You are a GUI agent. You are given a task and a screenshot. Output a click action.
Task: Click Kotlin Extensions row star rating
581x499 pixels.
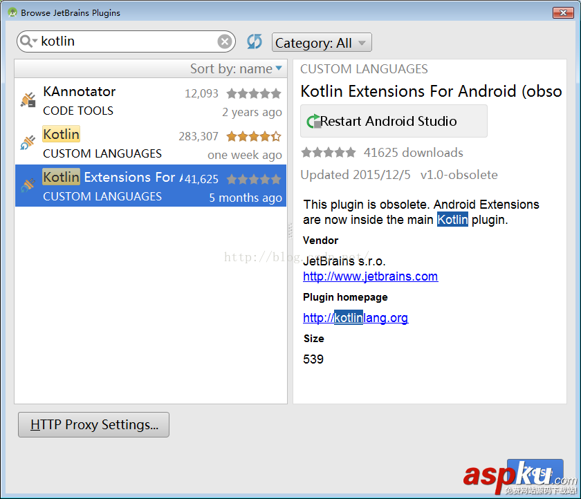pos(254,180)
